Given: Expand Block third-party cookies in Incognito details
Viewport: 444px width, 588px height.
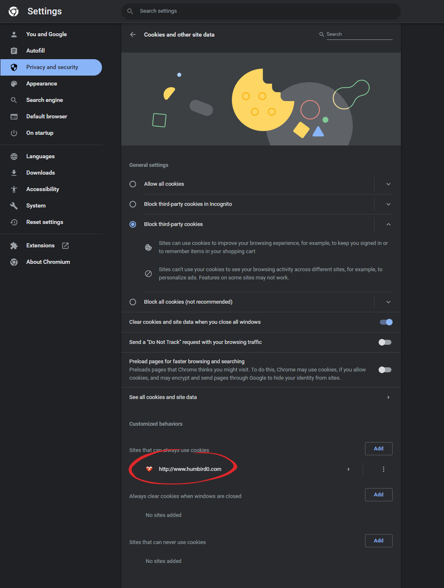Looking at the screenshot, I should (x=388, y=204).
